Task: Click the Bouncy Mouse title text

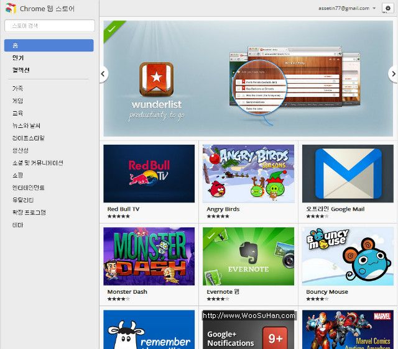Action: [x=327, y=292]
